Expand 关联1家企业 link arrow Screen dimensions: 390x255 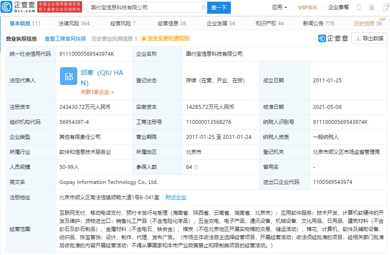pyautogui.click(x=97, y=92)
